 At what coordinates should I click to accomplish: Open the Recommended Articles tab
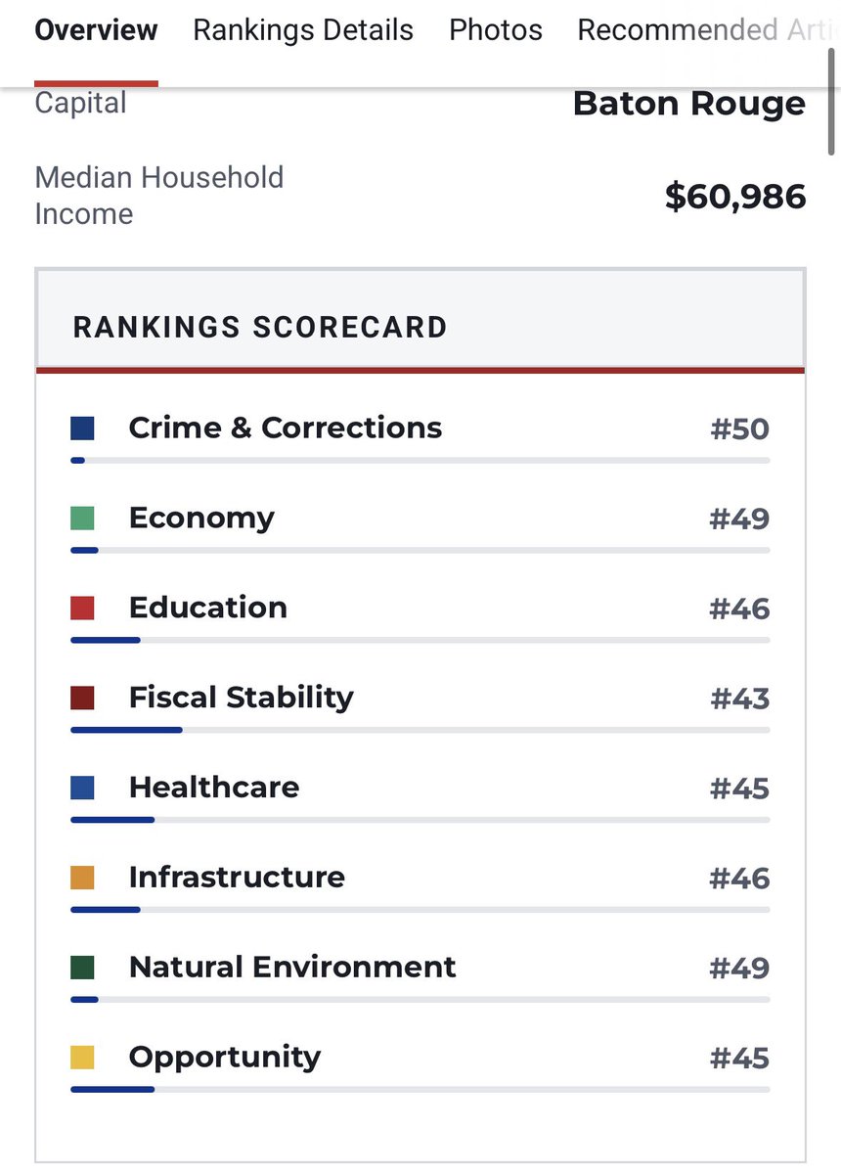click(701, 30)
